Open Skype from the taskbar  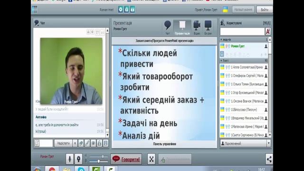tap(81, 169)
